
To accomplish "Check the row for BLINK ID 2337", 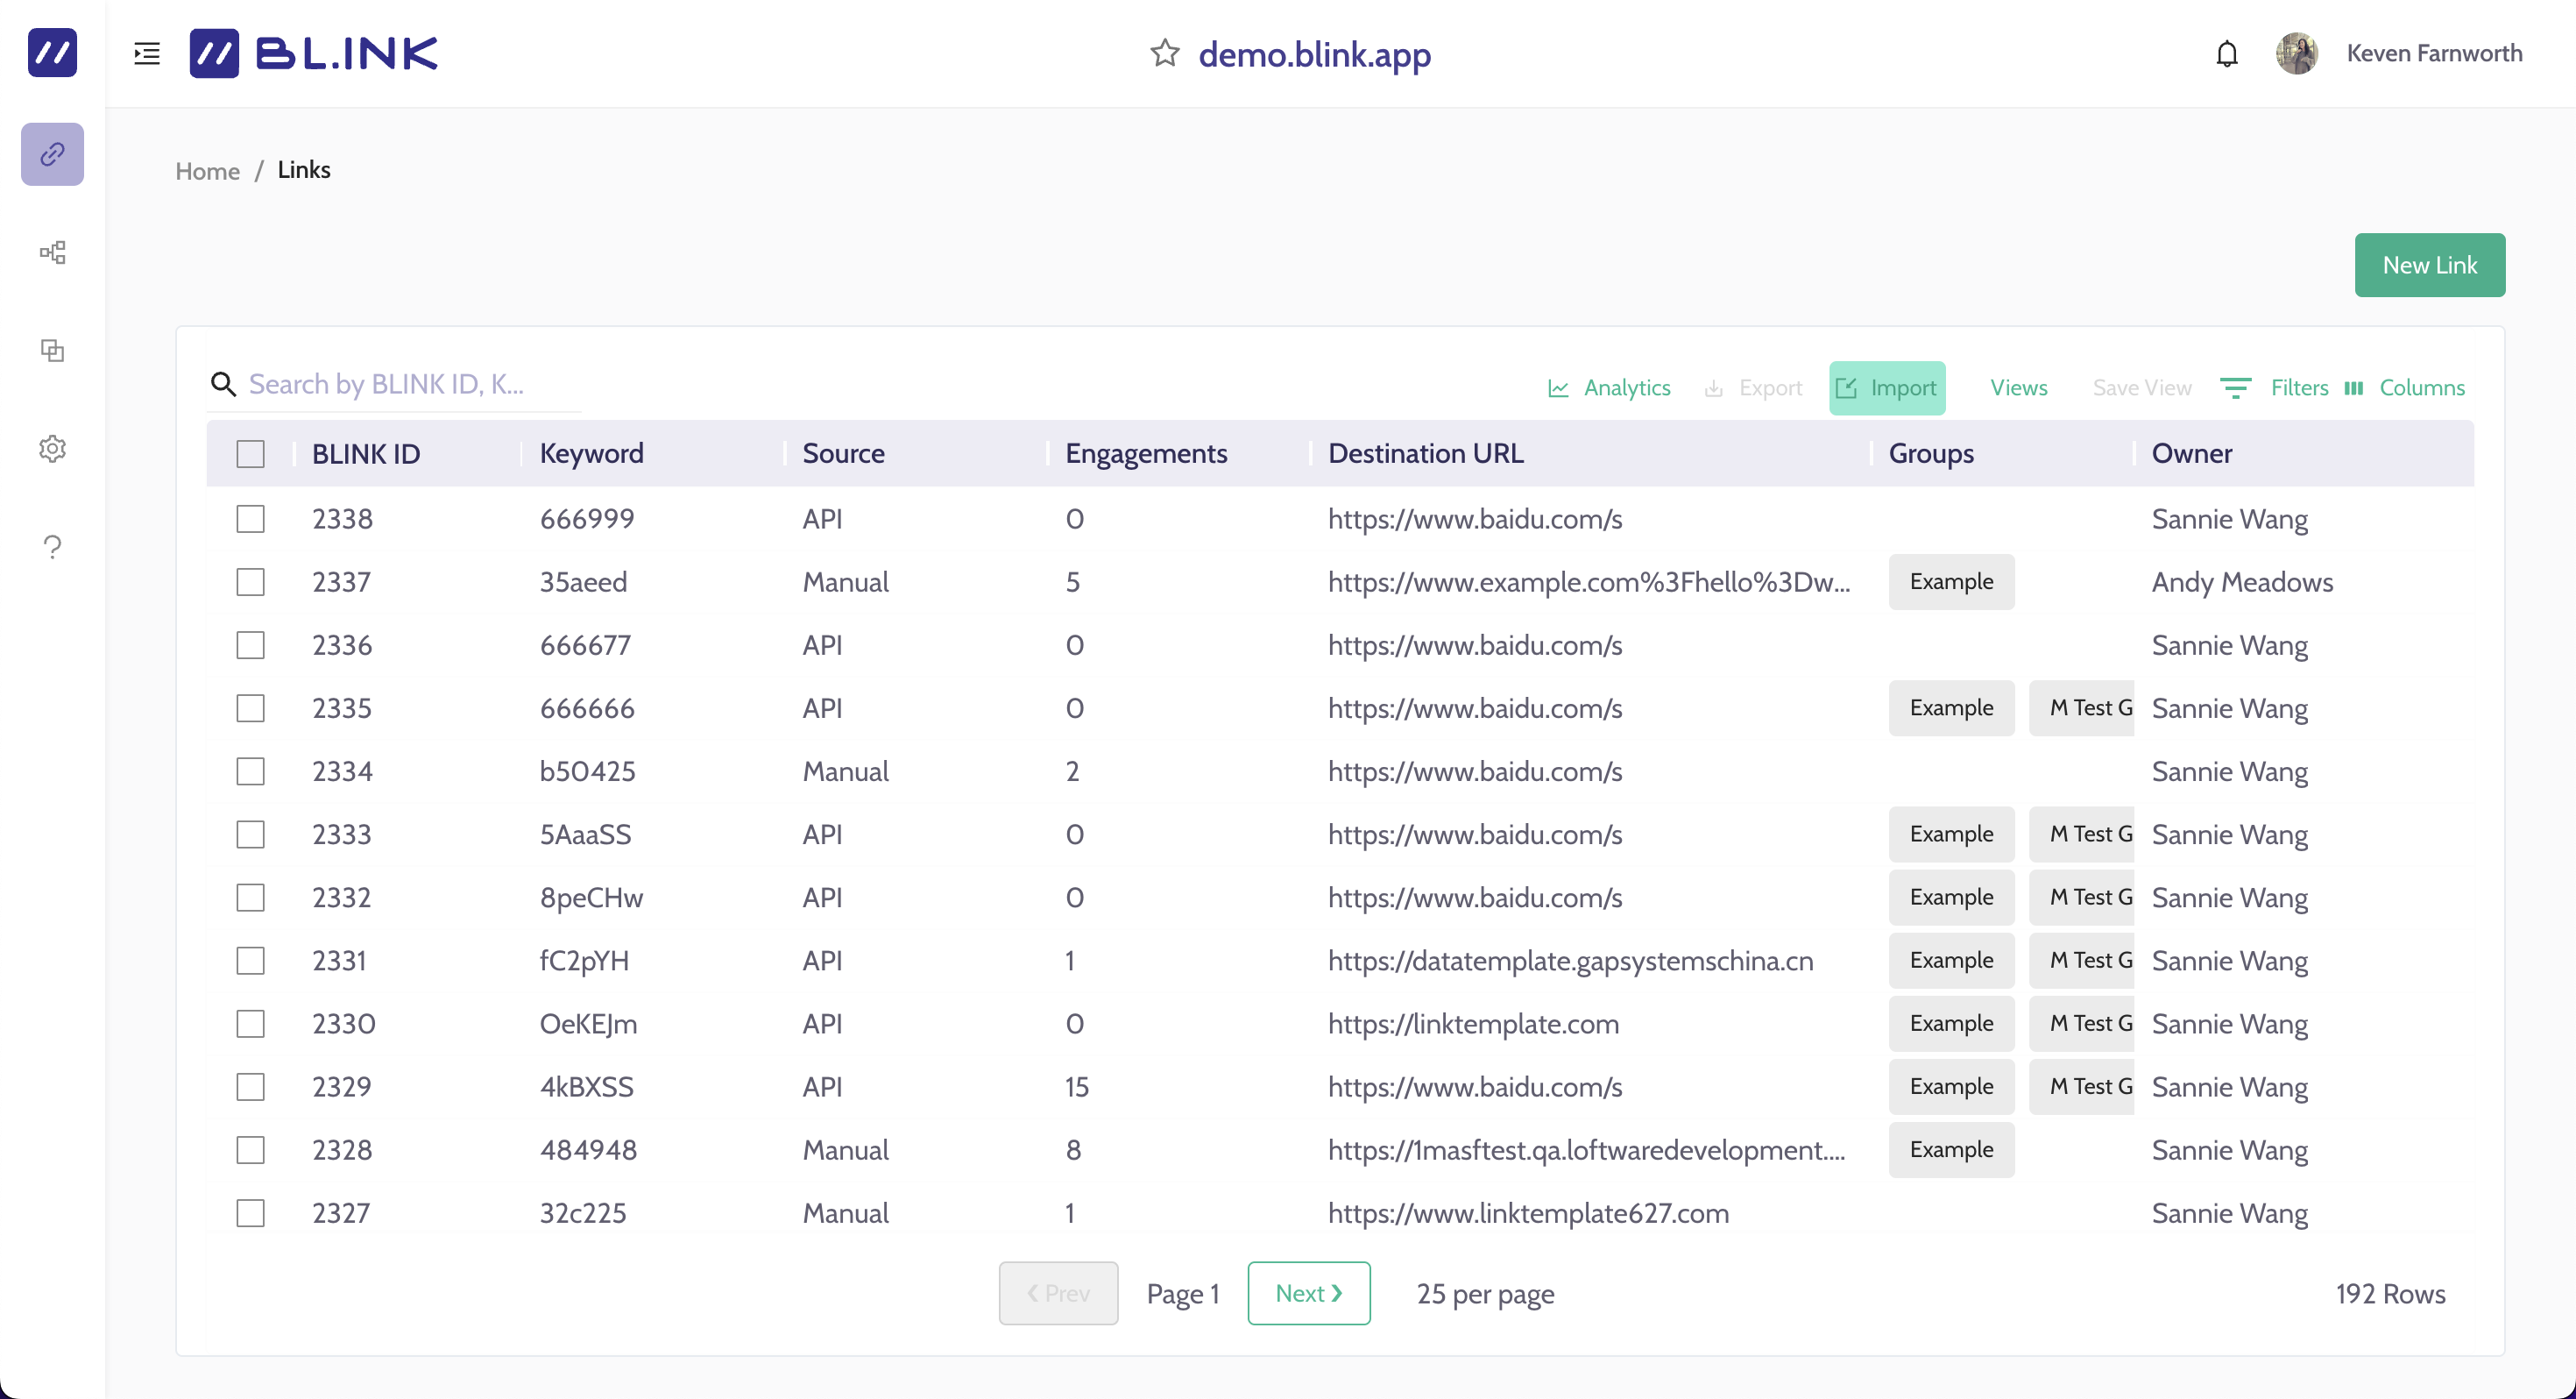I will click(250, 582).
